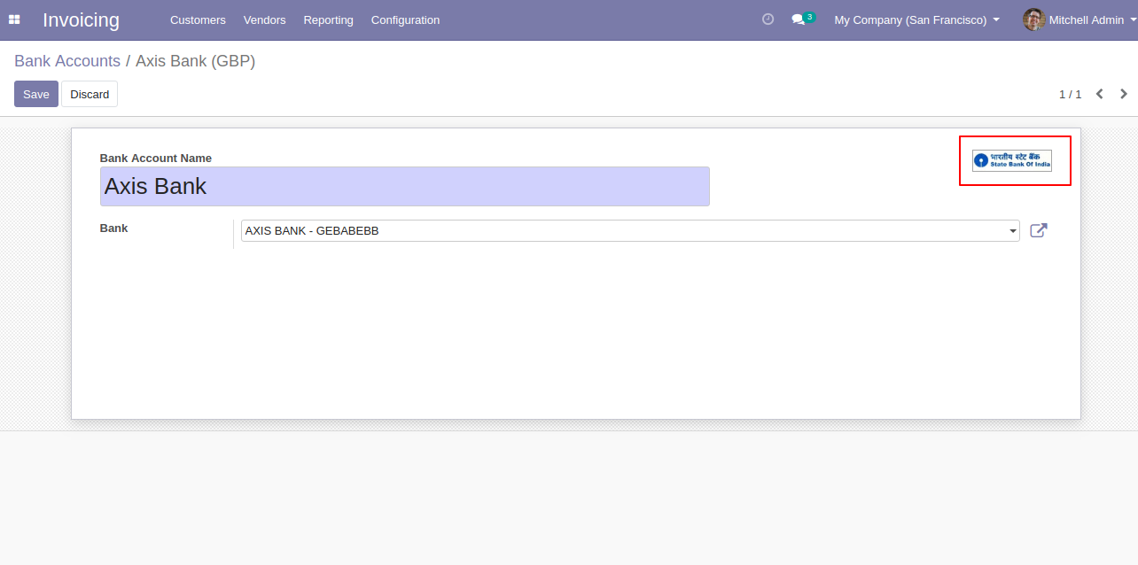1138x565 pixels.
Task: Click Axis Bank (GBP) breadcrumb text
Action: 195,61
